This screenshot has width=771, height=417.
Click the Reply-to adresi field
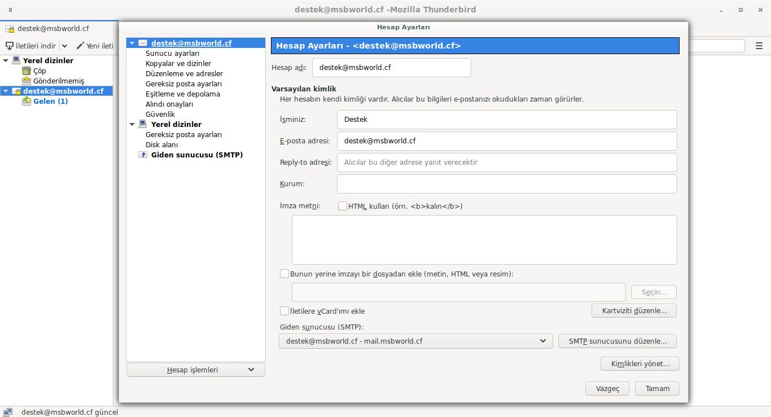tap(507, 162)
